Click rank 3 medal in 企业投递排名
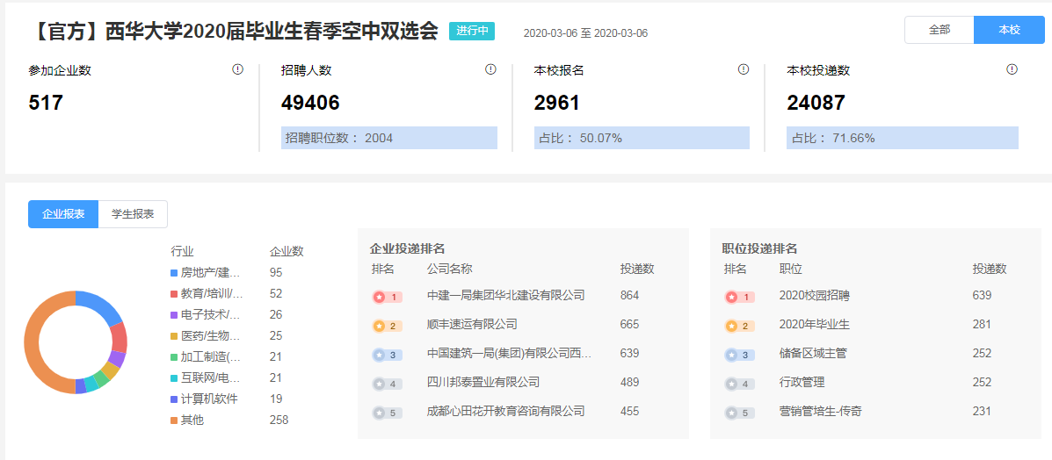Screen dimensions: 1052x460 (387, 355)
